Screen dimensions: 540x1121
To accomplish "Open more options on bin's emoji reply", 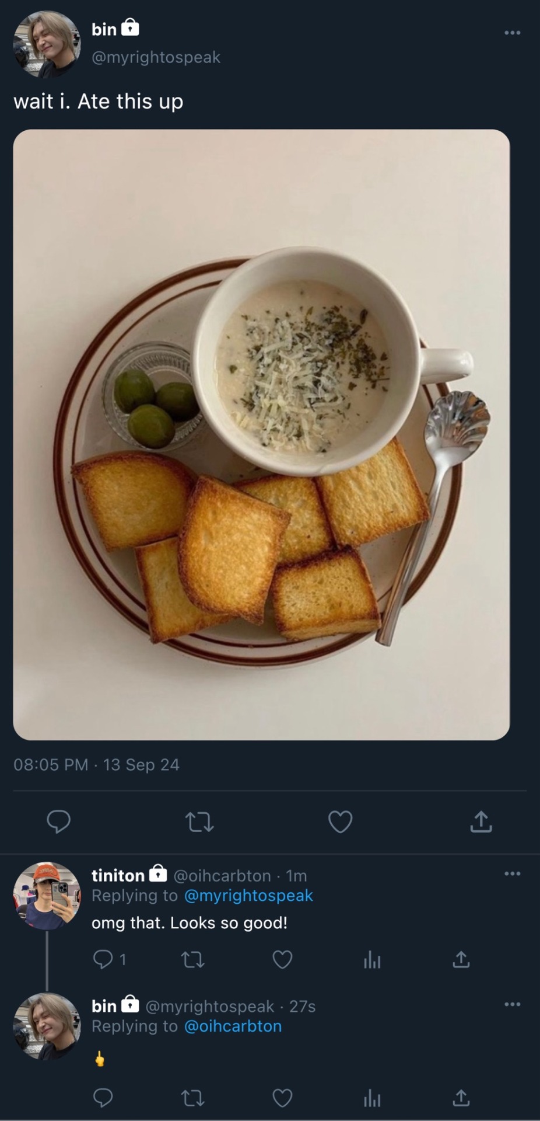I will point(512,1004).
